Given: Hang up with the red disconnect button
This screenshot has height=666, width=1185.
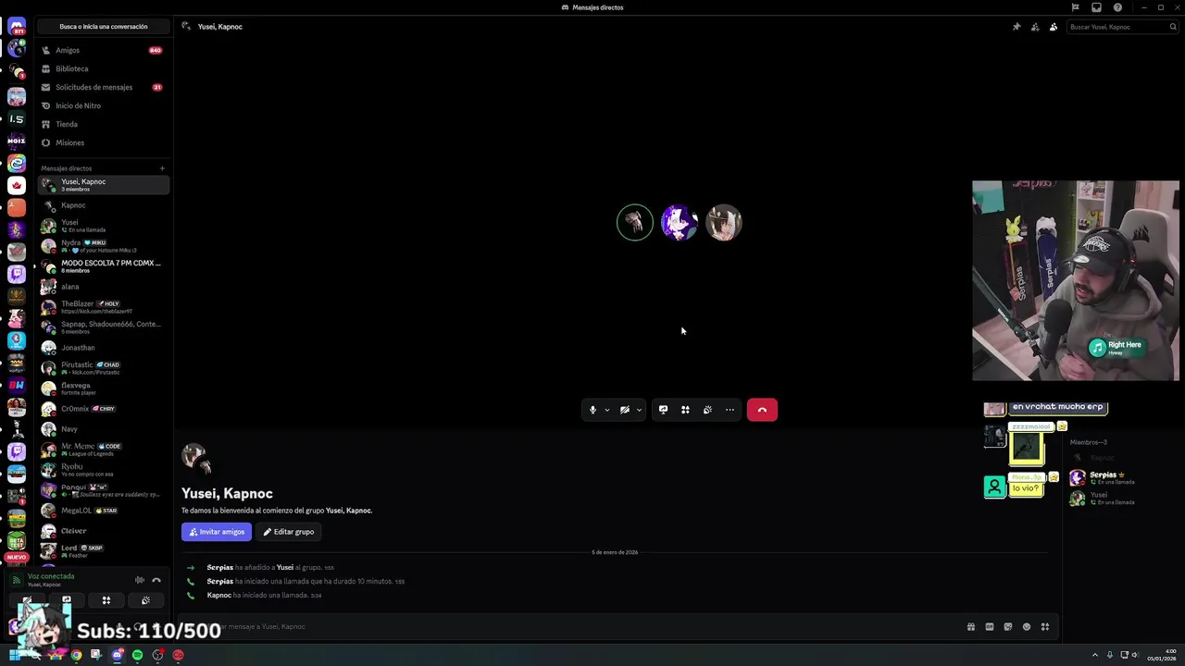Looking at the screenshot, I should 762,410.
